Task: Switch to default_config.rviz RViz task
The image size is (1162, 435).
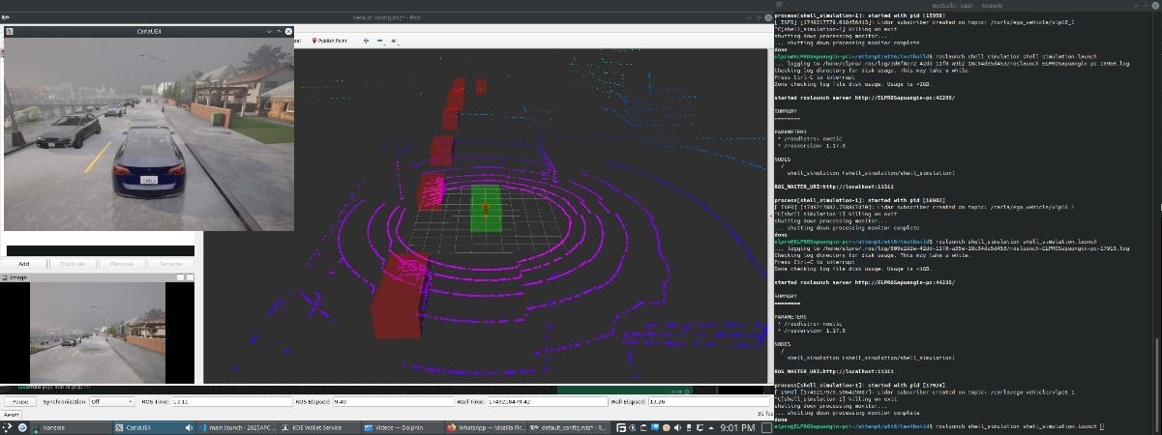Action: 567,427
